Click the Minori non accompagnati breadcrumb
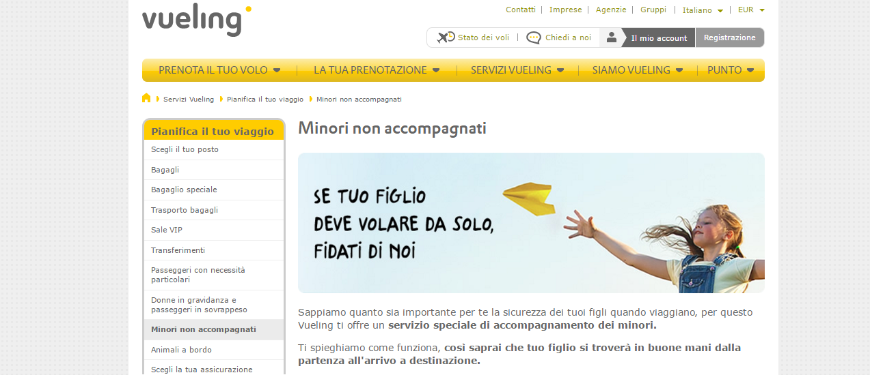 pos(359,100)
